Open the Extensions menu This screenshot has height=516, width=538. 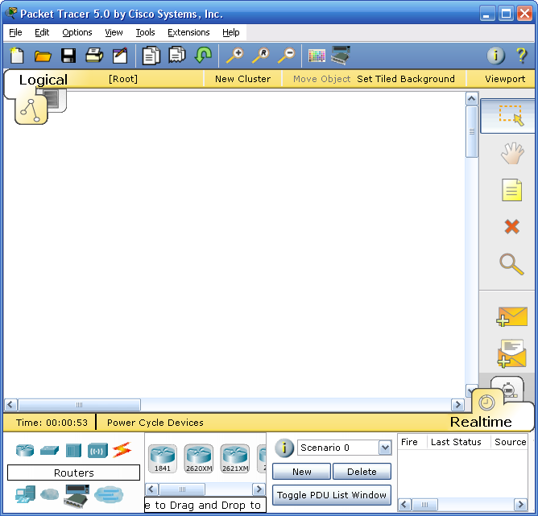click(x=188, y=32)
